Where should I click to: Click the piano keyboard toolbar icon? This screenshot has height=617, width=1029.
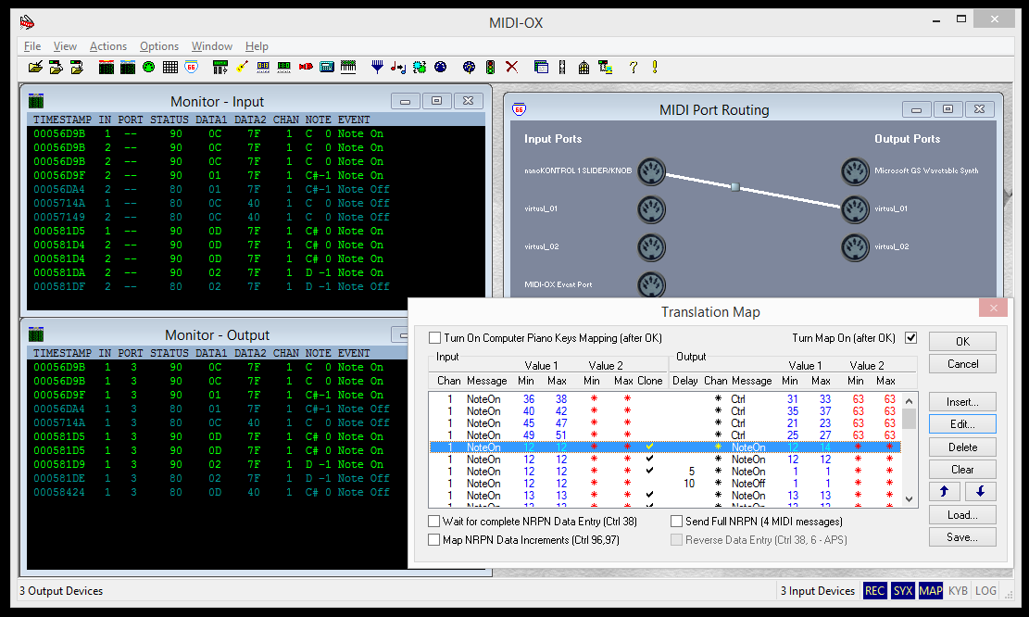coord(348,68)
